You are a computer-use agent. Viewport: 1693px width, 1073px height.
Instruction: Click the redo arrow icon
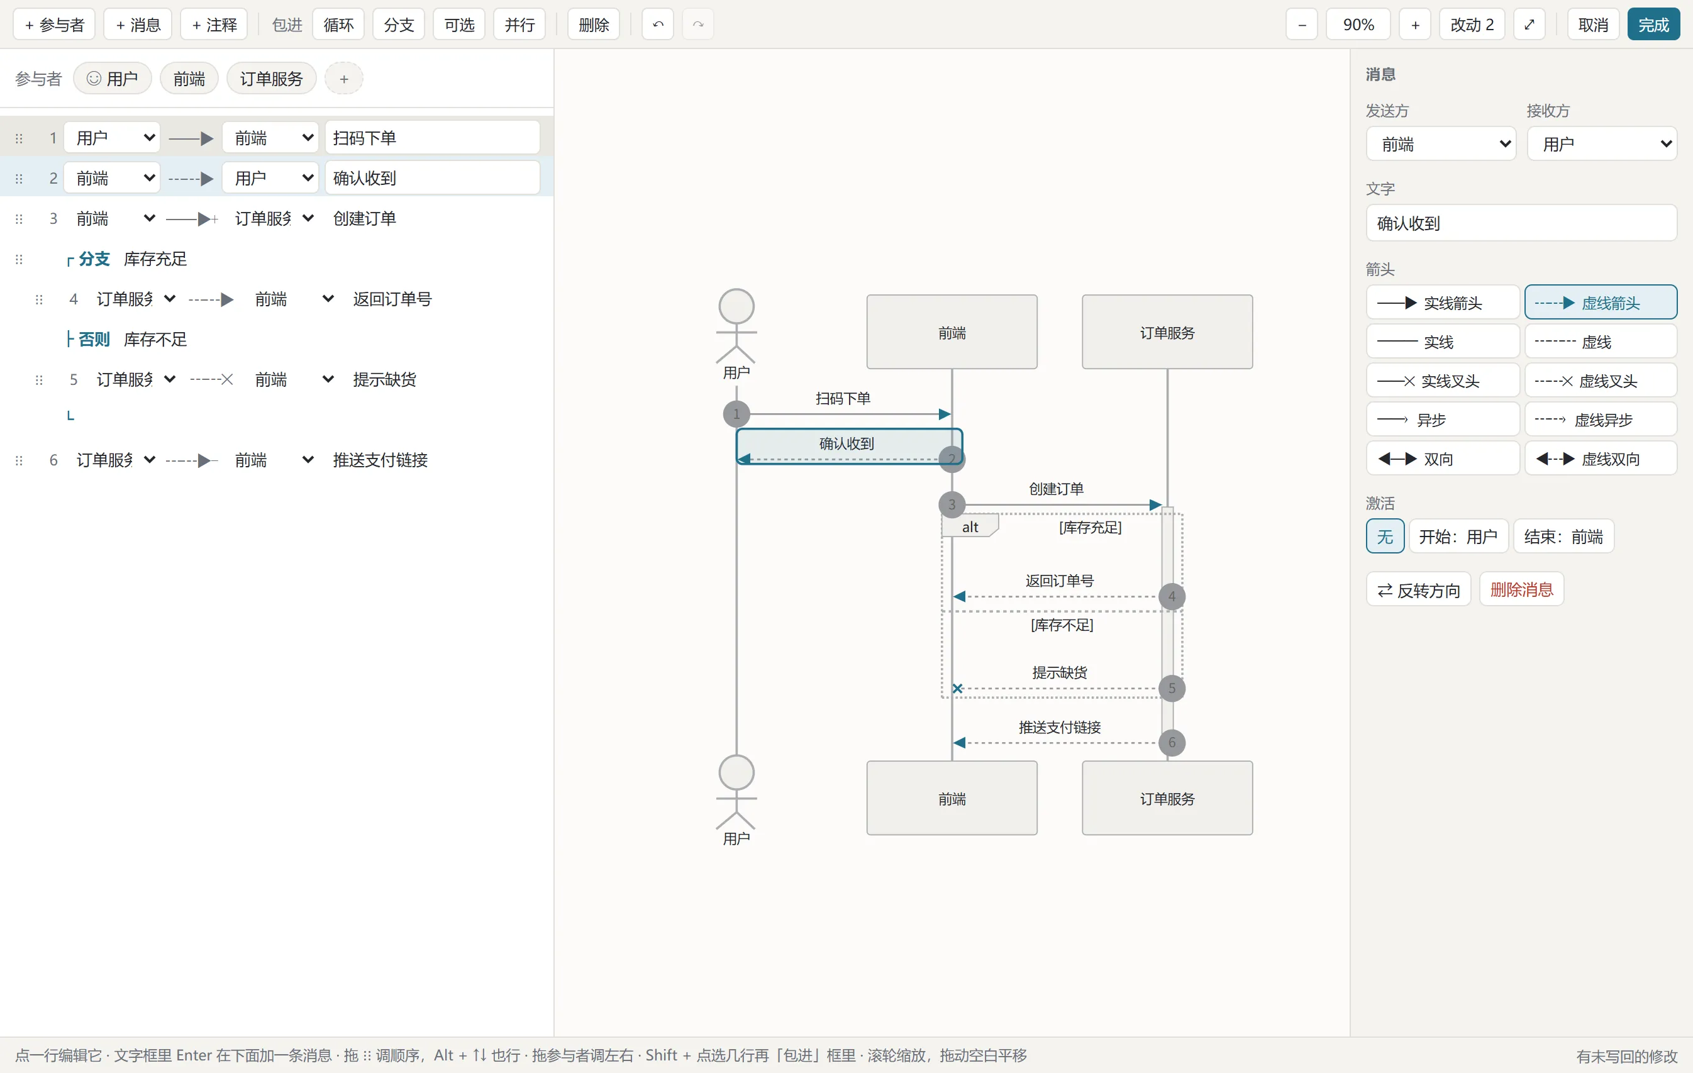click(697, 25)
